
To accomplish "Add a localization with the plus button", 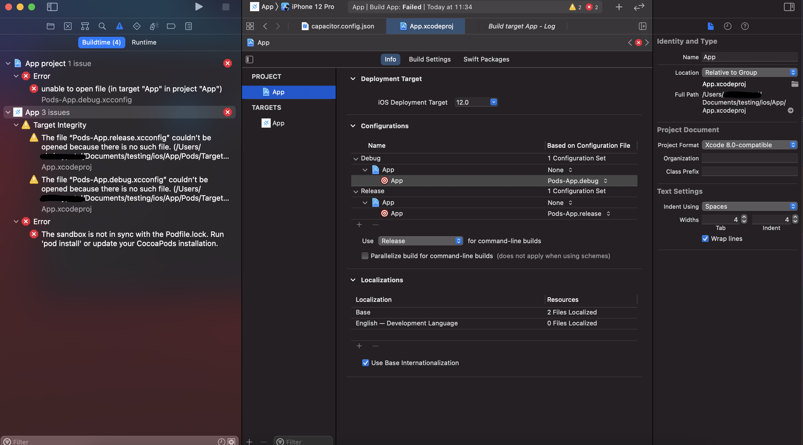I will (x=359, y=346).
